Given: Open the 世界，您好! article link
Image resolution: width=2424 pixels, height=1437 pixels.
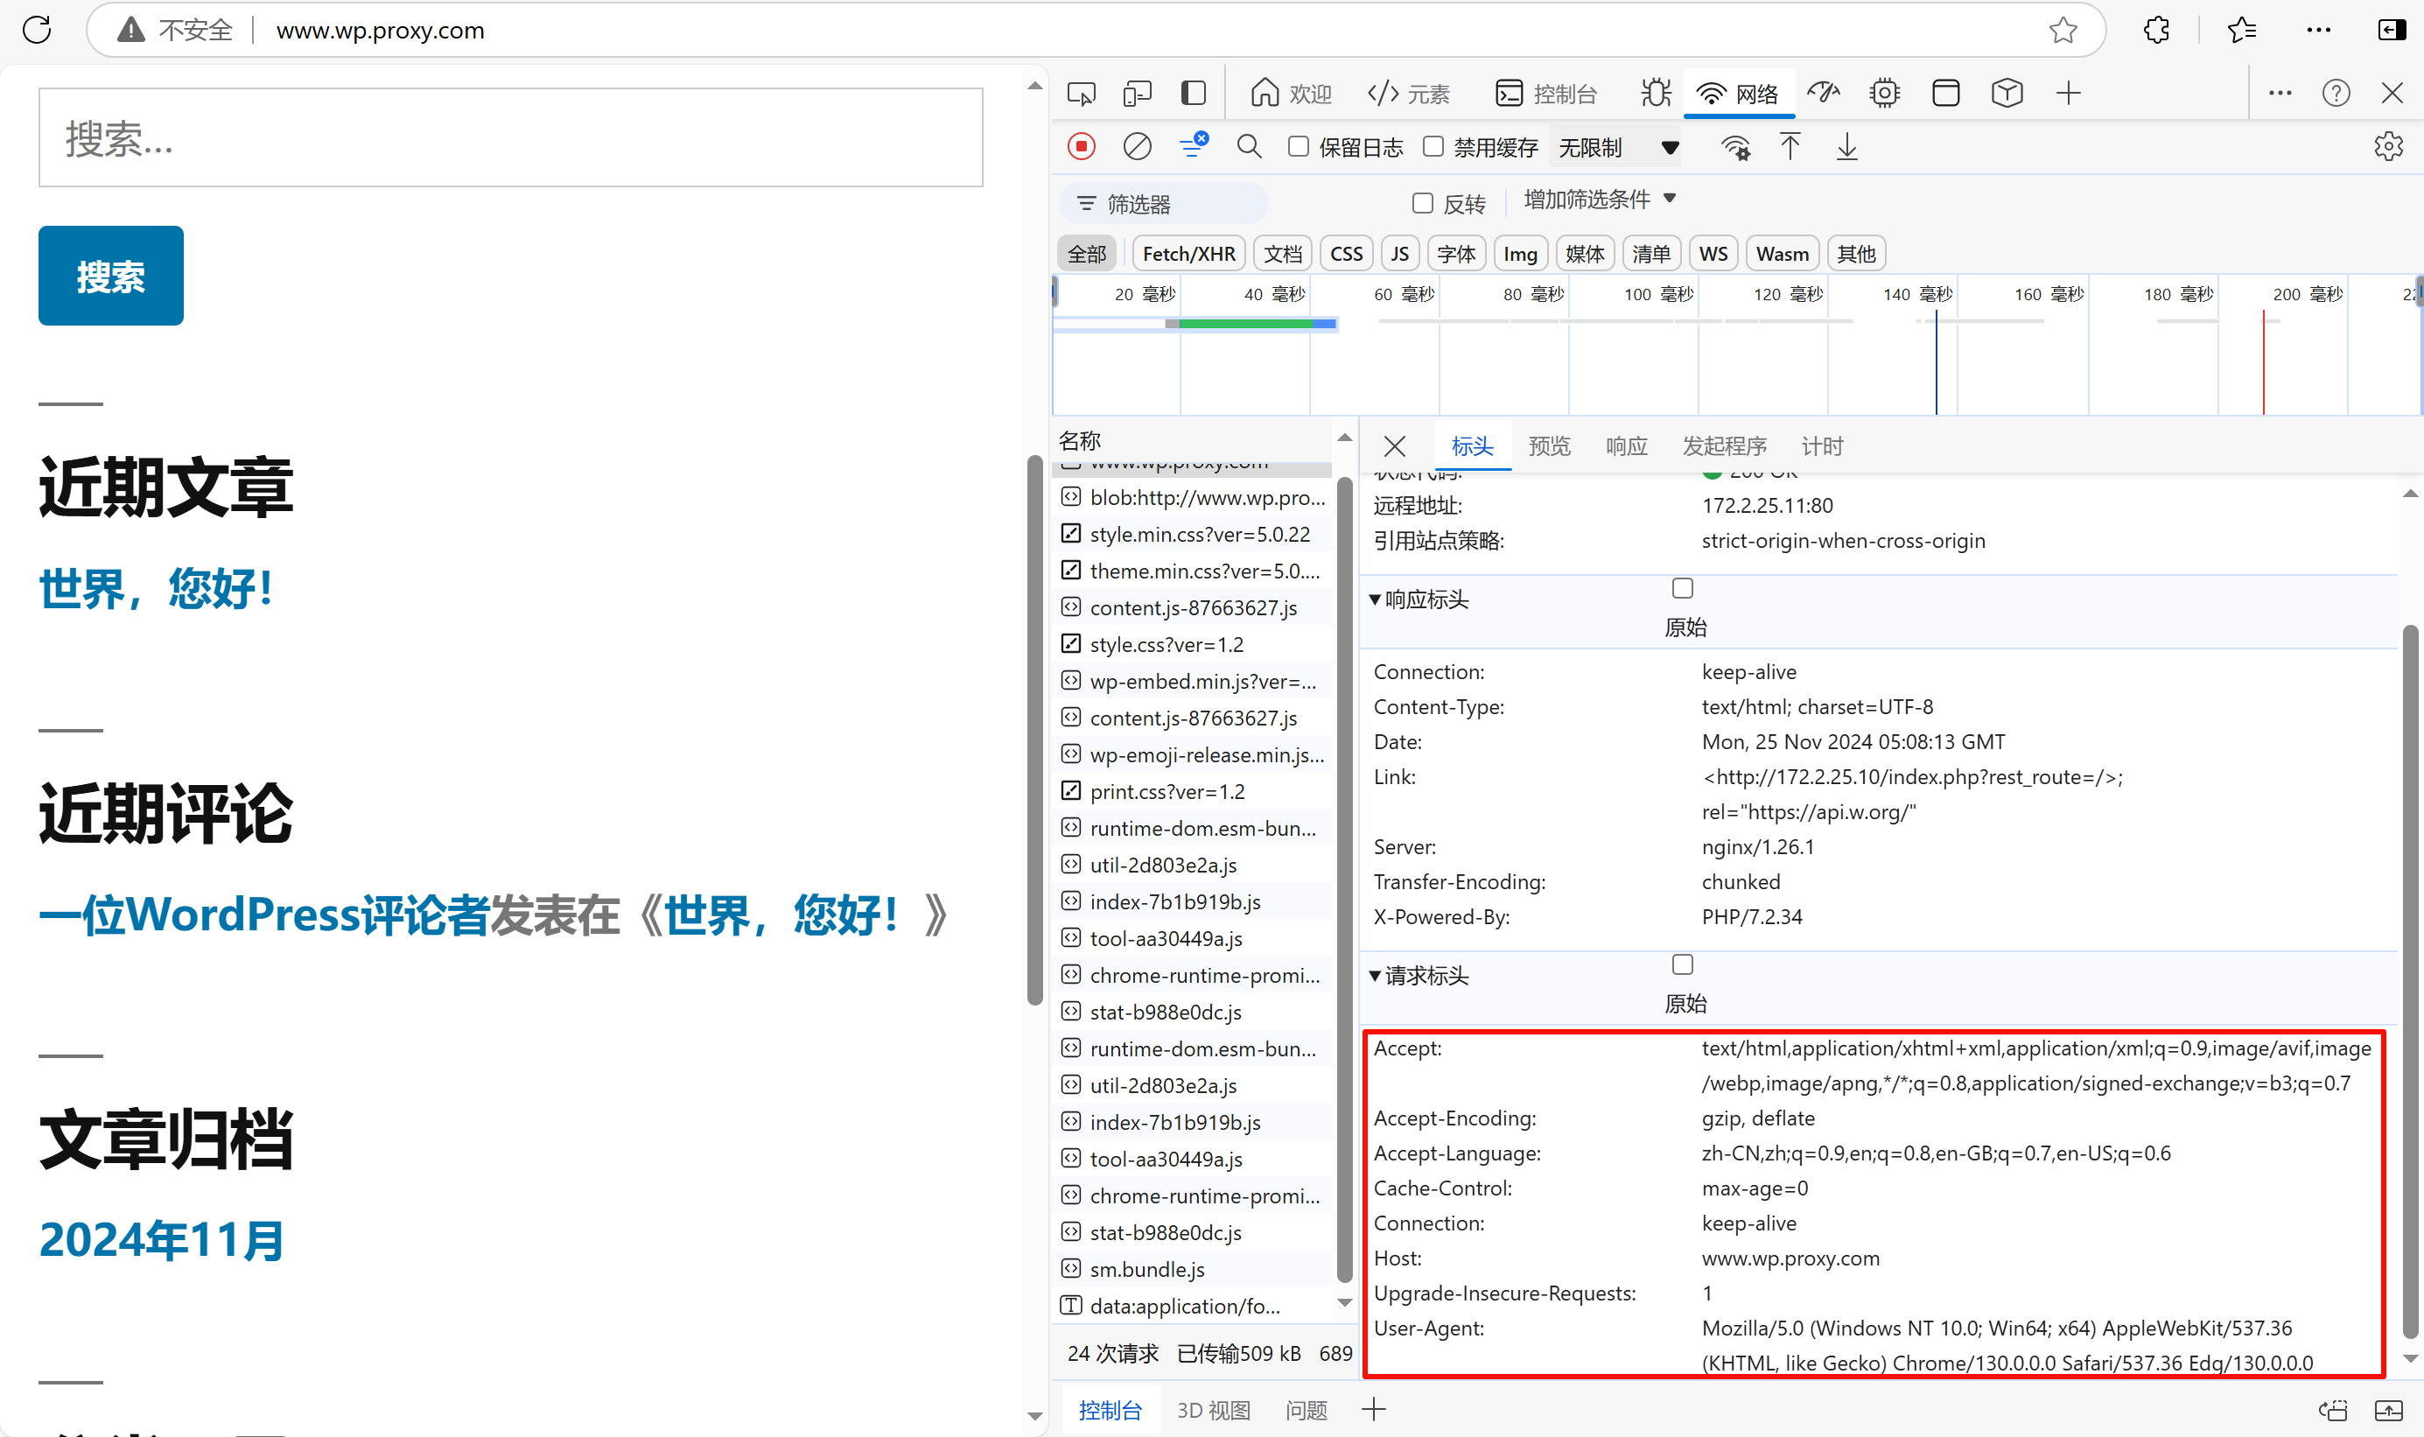Looking at the screenshot, I should point(156,589).
